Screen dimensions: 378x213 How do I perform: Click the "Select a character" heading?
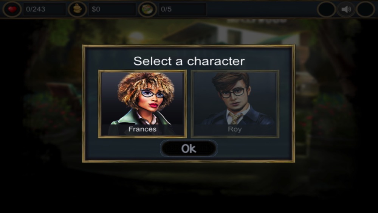tap(189, 61)
